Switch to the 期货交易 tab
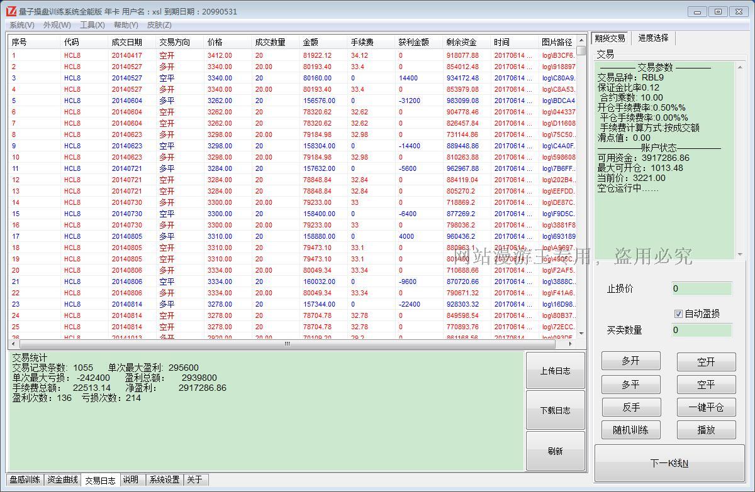The image size is (755, 492). pyautogui.click(x=610, y=38)
